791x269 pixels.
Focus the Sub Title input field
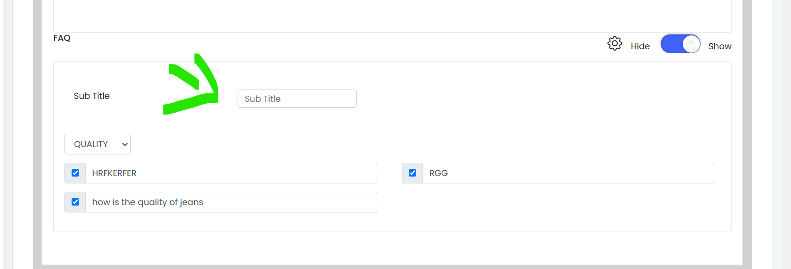(297, 99)
